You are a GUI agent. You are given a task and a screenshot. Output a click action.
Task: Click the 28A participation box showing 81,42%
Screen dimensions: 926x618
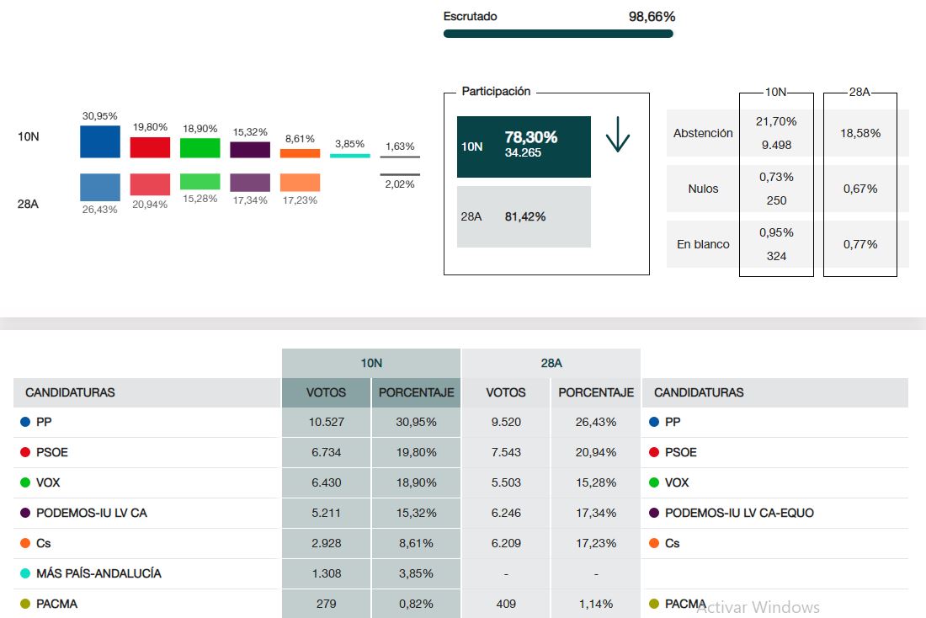[524, 216]
